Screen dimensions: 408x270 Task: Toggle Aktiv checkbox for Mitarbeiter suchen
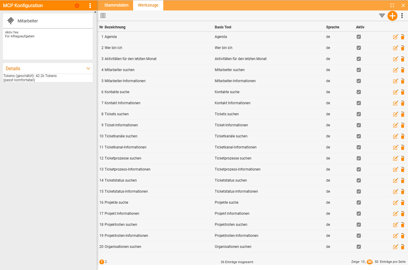(x=359, y=70)
